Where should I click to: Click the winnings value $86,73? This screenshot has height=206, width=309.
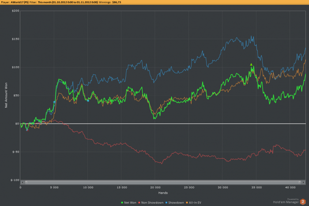tap(117, 2)
